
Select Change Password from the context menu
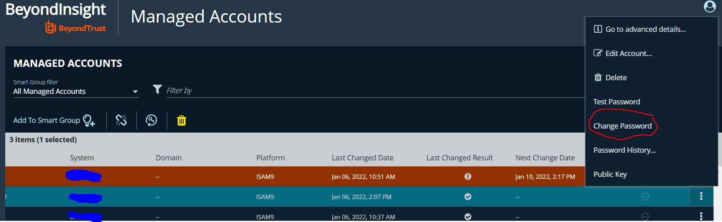[622, 126]
